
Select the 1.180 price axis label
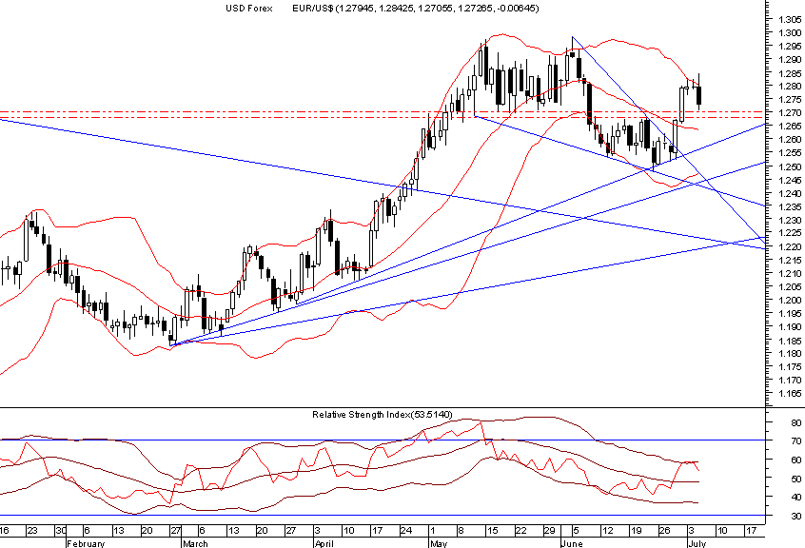pos(790,354)
